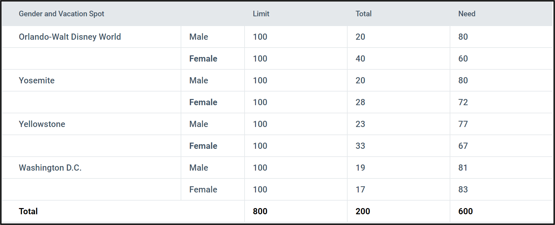Select Total value 23 for Yellowstone Male

[x=360, y=124]
